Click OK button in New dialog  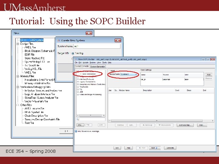(x=66, y=131)
